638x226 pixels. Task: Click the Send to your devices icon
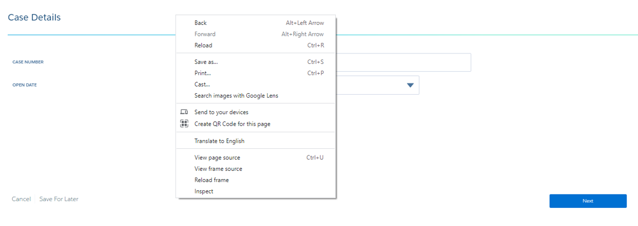184,112
